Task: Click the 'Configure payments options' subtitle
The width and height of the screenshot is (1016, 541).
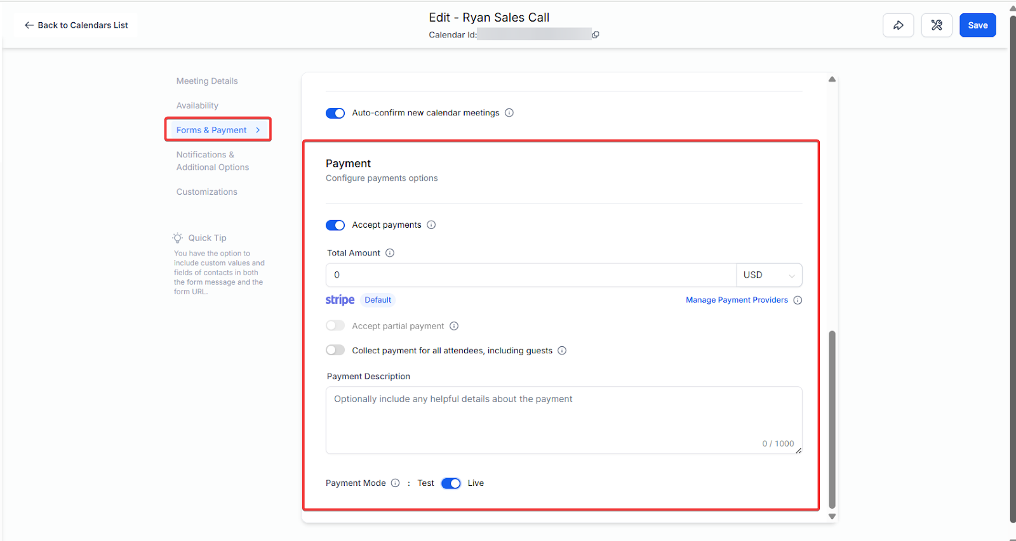Action: coord(382,178)
